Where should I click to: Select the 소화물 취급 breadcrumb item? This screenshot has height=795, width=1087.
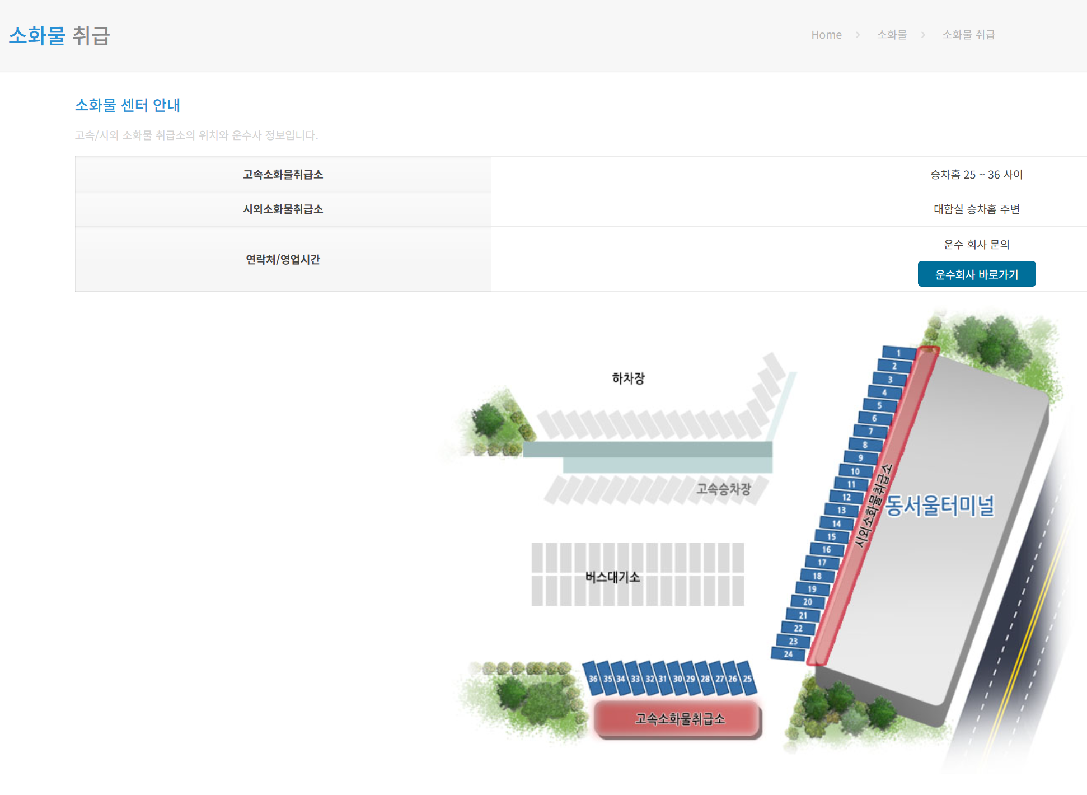[968, 35]
